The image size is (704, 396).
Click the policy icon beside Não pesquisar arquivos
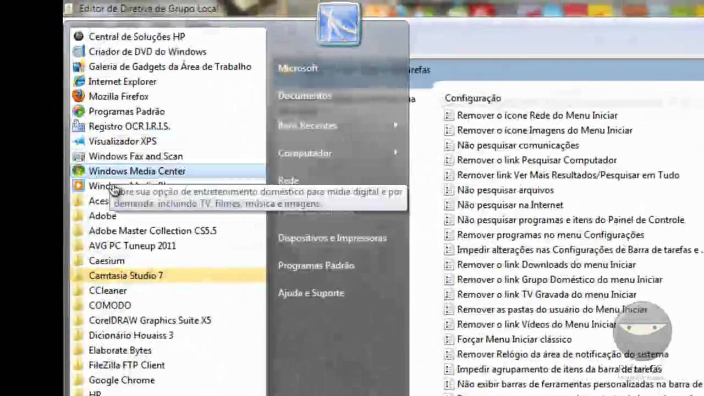(449, 190)
